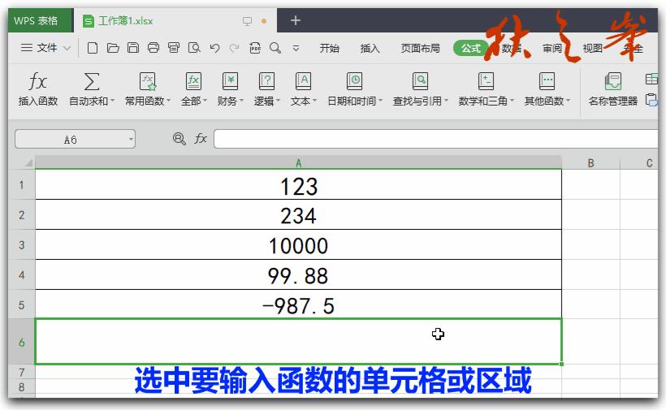Select cell containing 10000
This screenshot has width=666, height=410.
[x=298, y=245]
